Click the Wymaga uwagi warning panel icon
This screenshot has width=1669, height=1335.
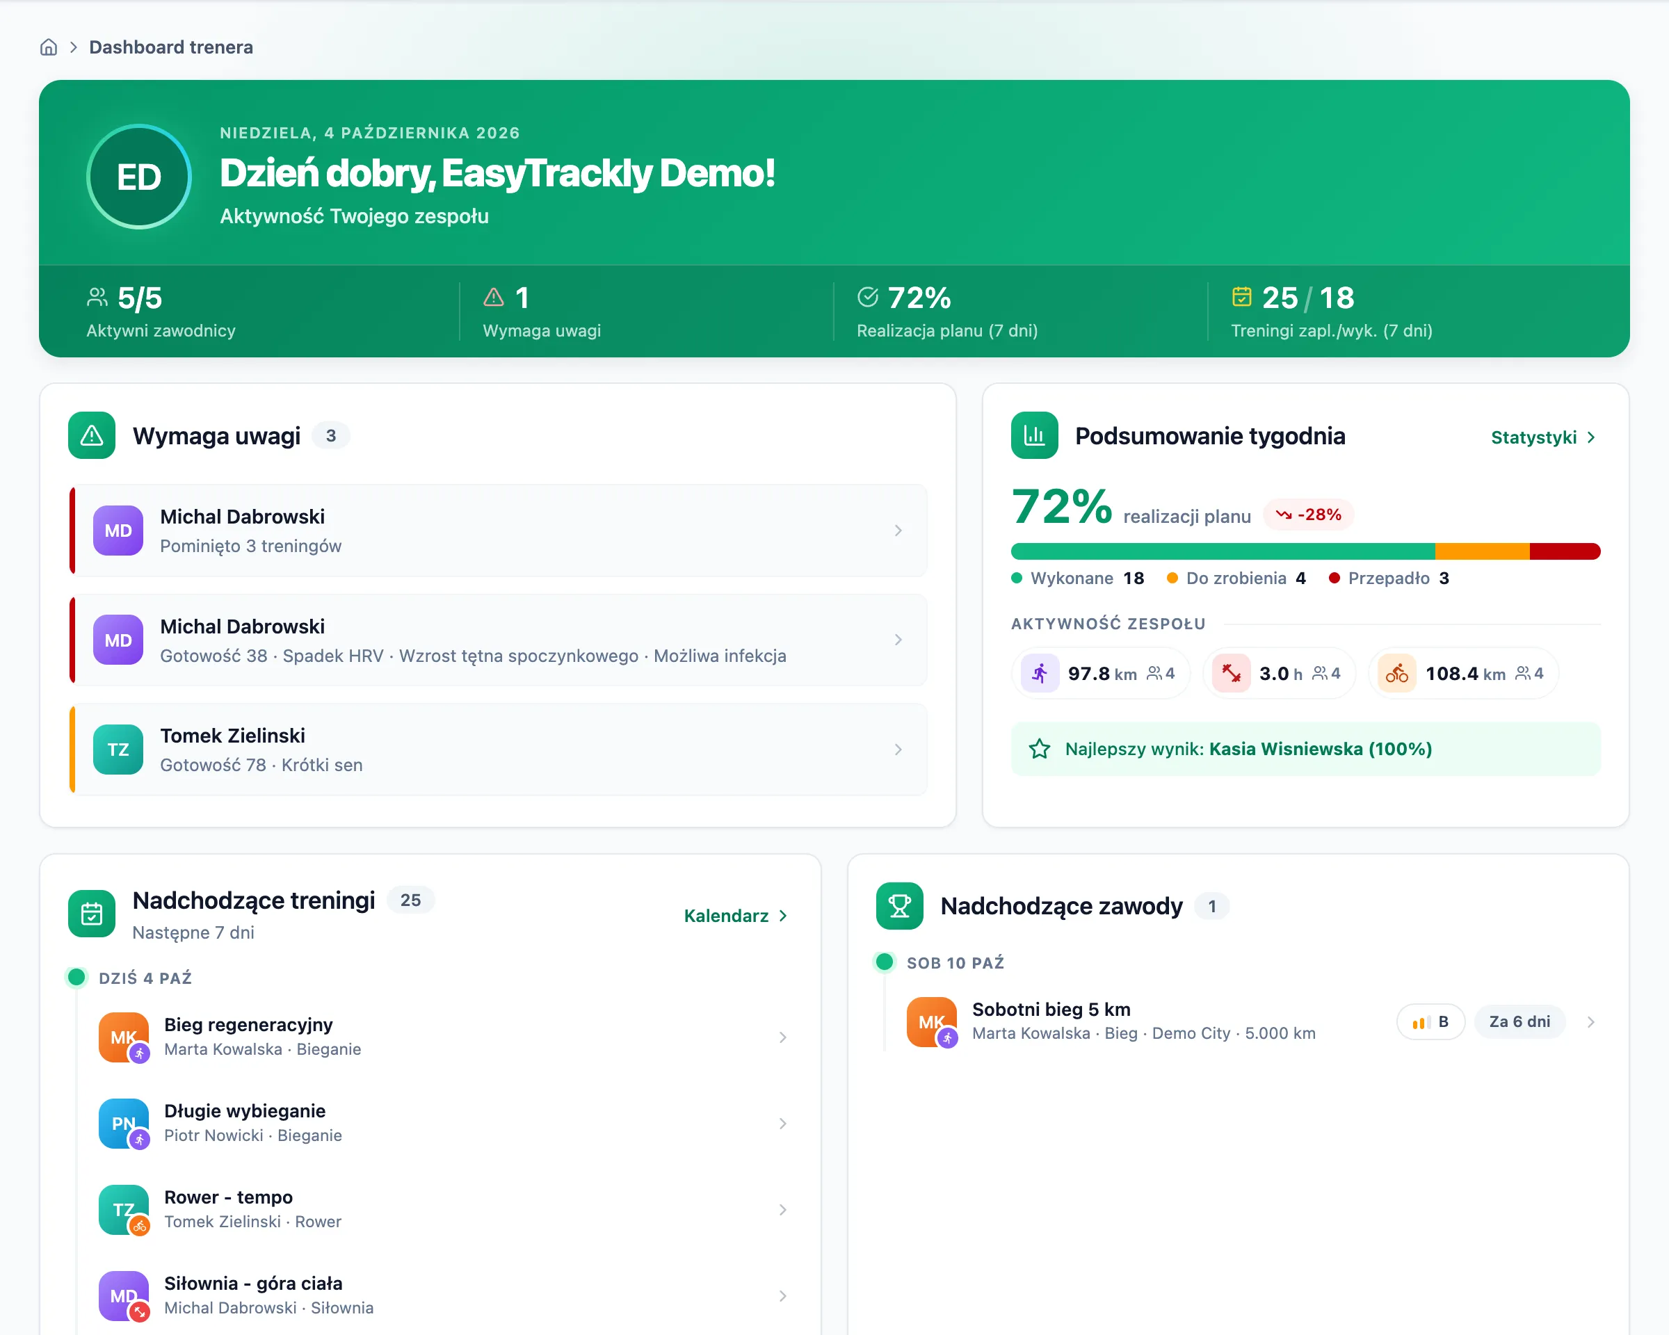pos(92,436)
